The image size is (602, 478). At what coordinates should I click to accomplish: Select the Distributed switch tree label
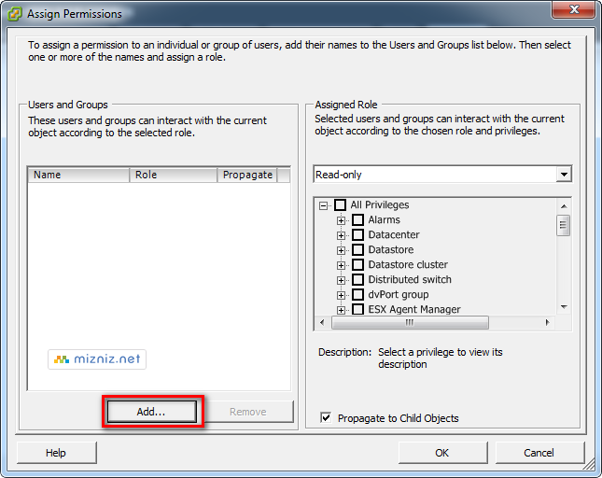[410, 279]
